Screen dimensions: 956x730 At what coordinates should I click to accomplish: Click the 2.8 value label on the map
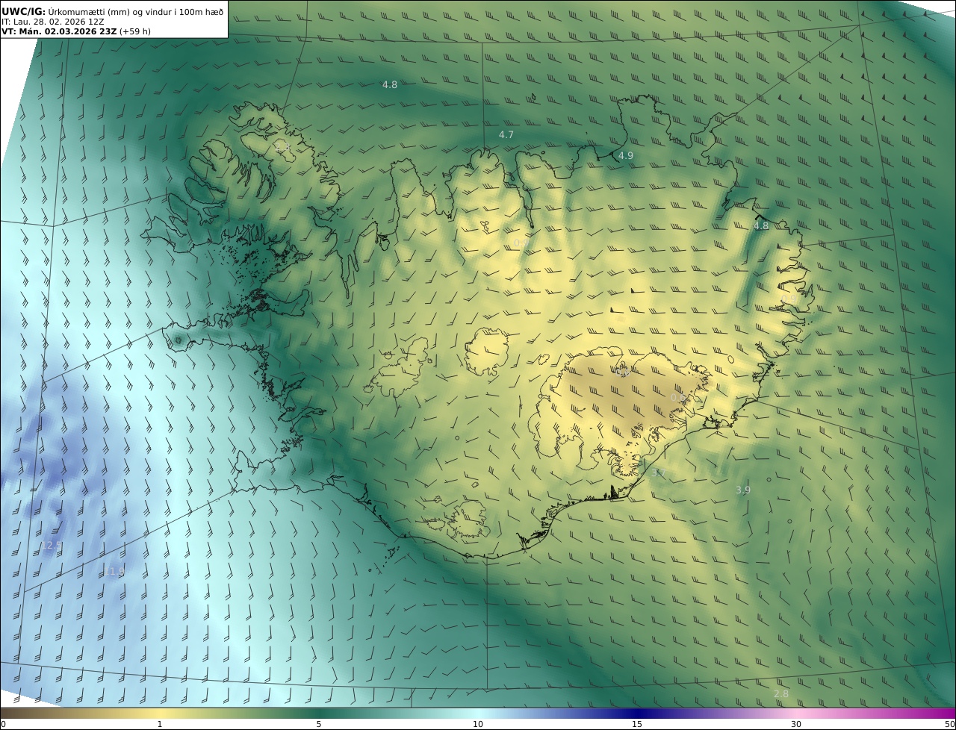pyautogui.click(x=781, y=693)
